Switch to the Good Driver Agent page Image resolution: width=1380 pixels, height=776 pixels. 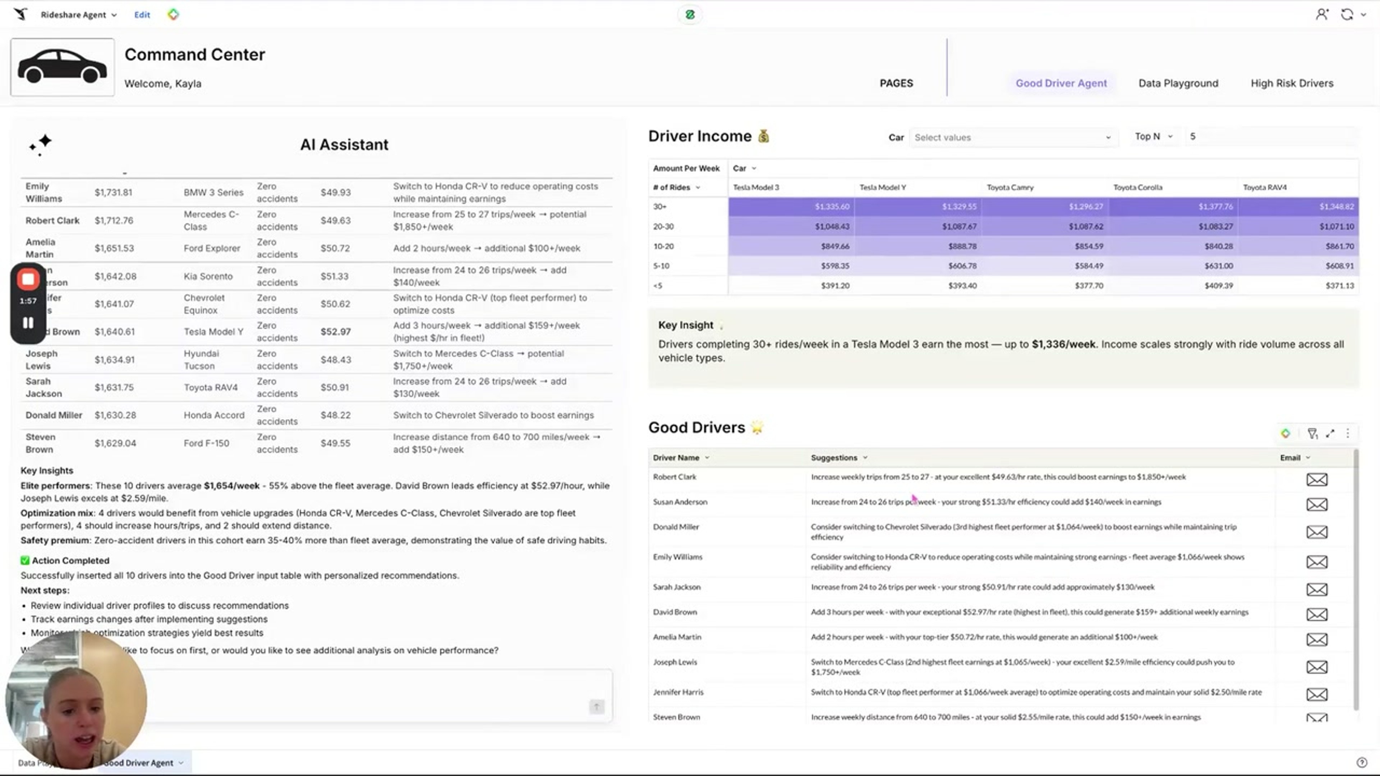(x=1061, y=83)
